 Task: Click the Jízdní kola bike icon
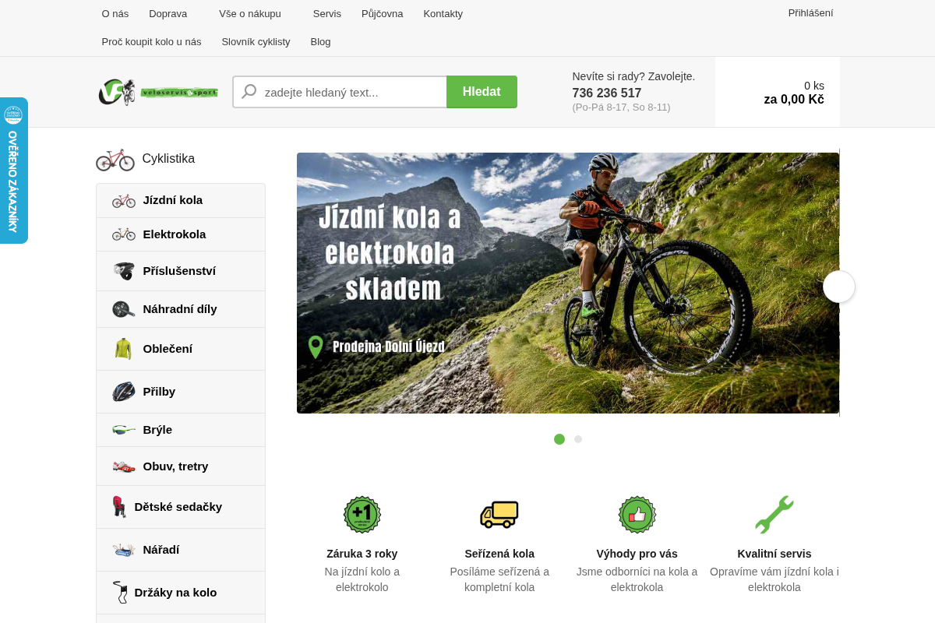pyautogui.click(x=124, y=200)
